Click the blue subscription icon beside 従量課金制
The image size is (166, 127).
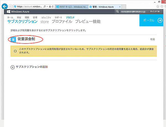(x=13, y=39)
